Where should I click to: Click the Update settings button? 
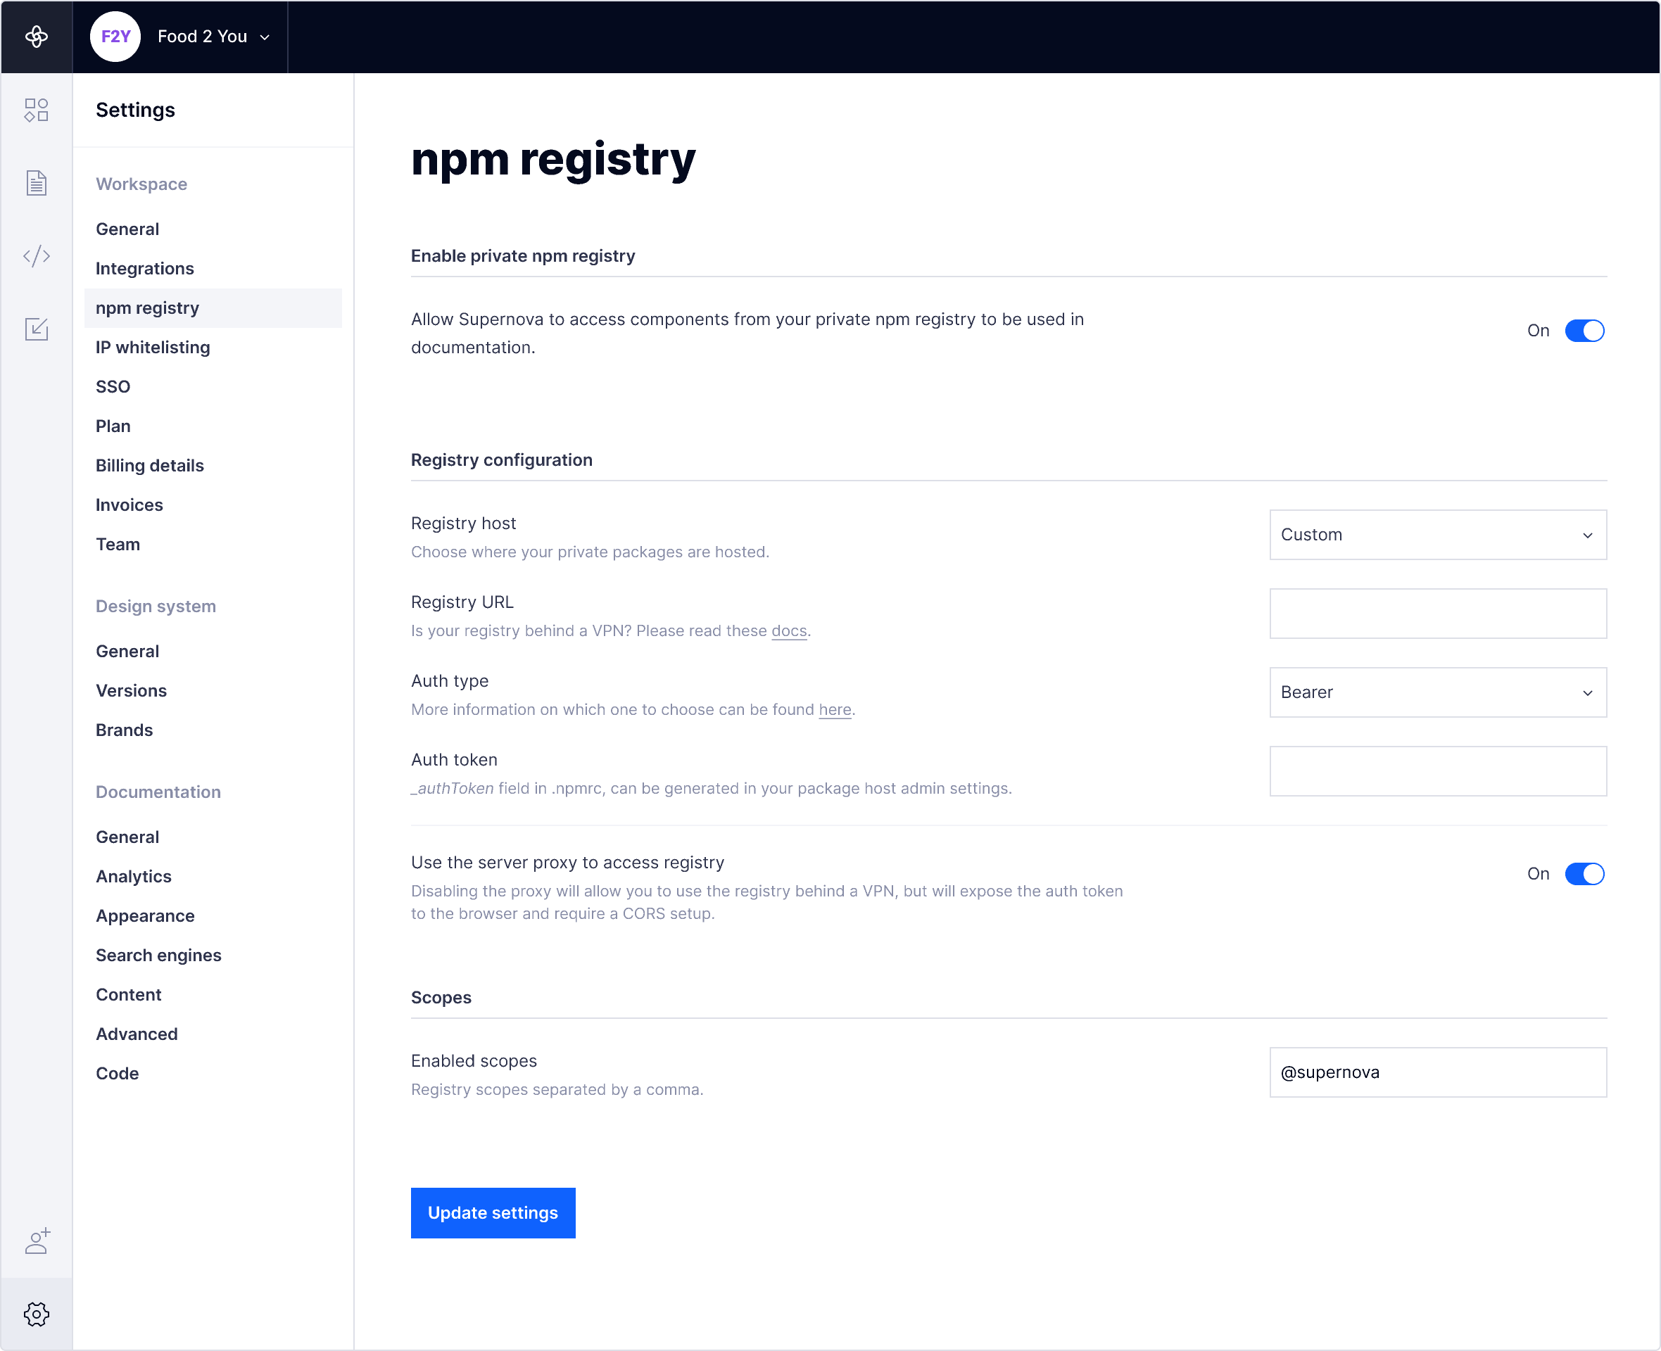point(492,1212)
